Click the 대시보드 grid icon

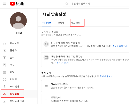coord(4,43)
